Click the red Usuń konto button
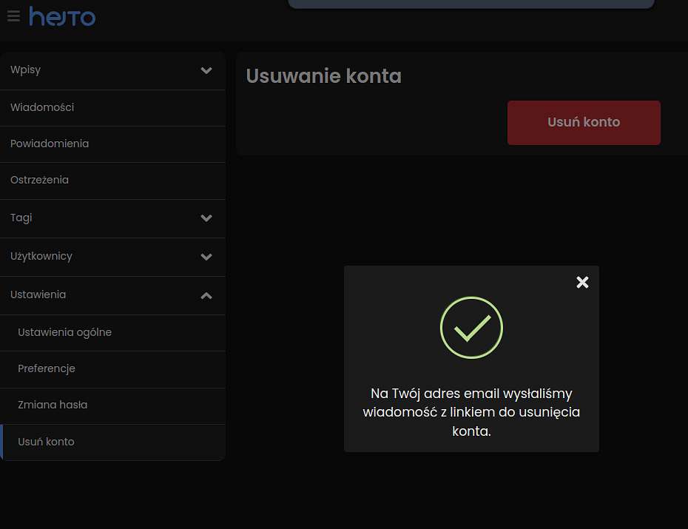This screenshot has height=529, width=688. coord(584,122)
